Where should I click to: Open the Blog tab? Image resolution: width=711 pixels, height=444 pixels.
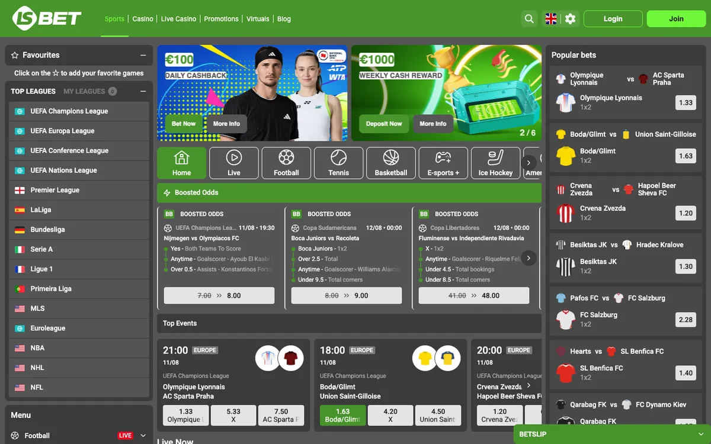tap(284, 19)
